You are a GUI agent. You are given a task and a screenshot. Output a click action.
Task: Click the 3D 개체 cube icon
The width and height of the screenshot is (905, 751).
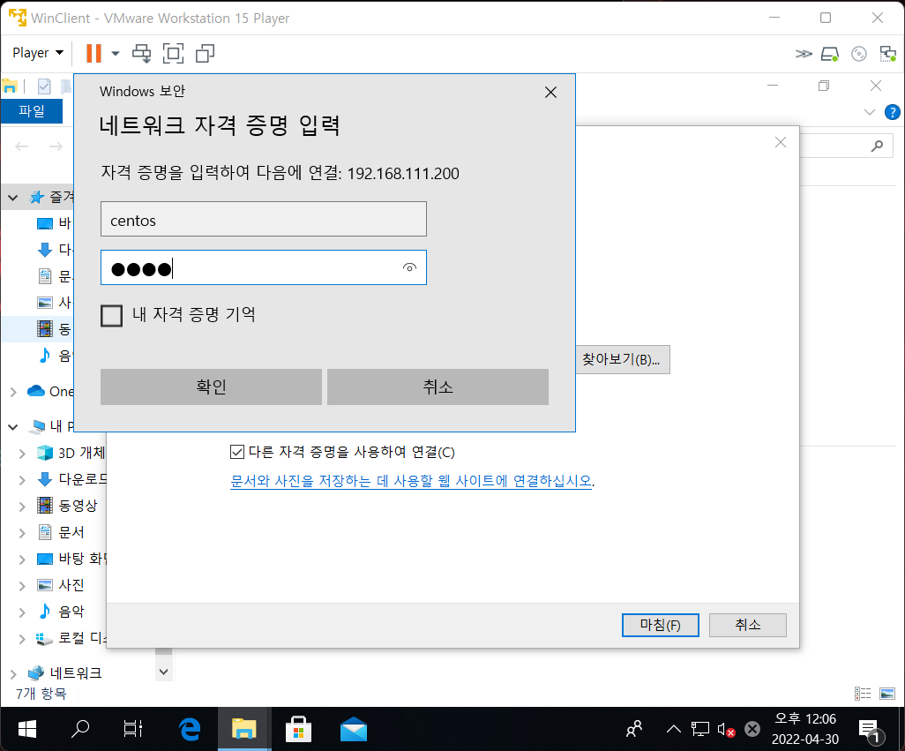pos(44,453)
